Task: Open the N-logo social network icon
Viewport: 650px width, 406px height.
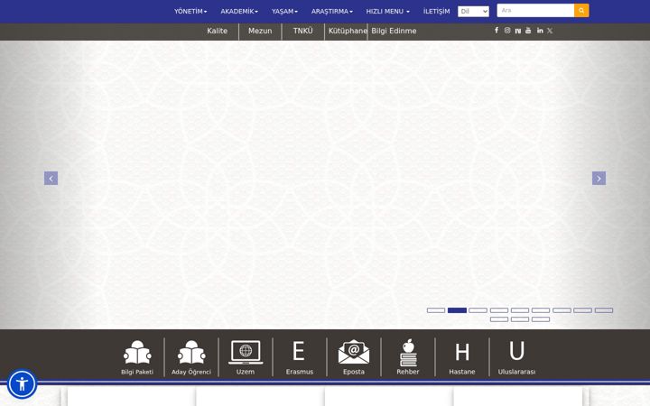Action: coord(518,31)
